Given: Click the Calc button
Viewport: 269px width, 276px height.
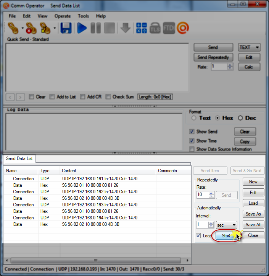Looking at the screenshot, I should [x=249, y=67].
